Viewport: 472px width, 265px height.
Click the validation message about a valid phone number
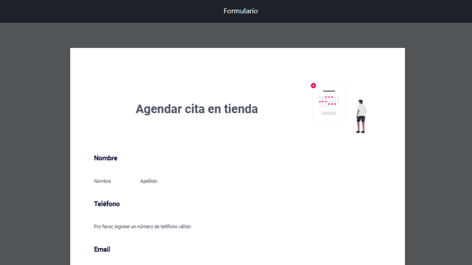(142, 226)
